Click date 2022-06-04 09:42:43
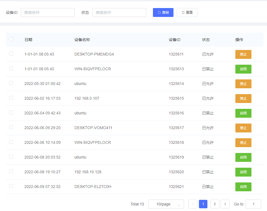The image size is (267, 211). [x=42, y=113]
